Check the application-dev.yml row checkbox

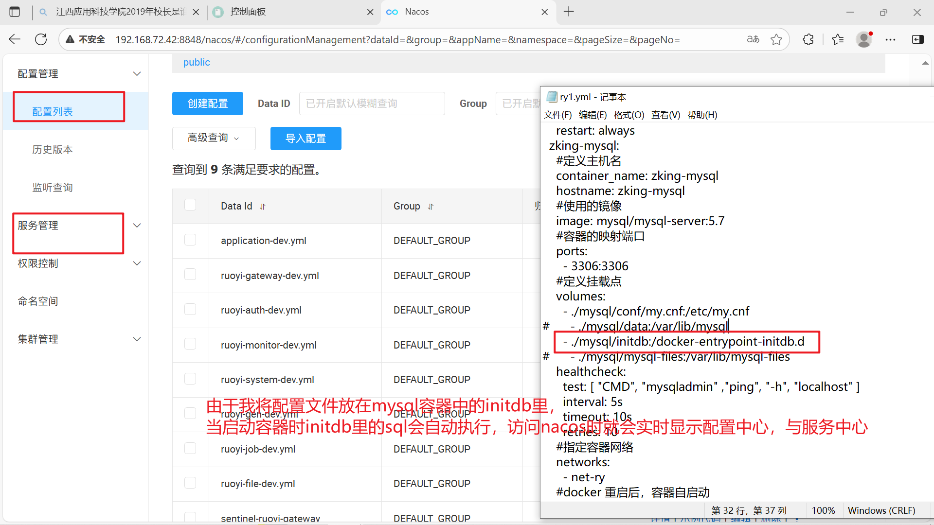tap(190, 240)
